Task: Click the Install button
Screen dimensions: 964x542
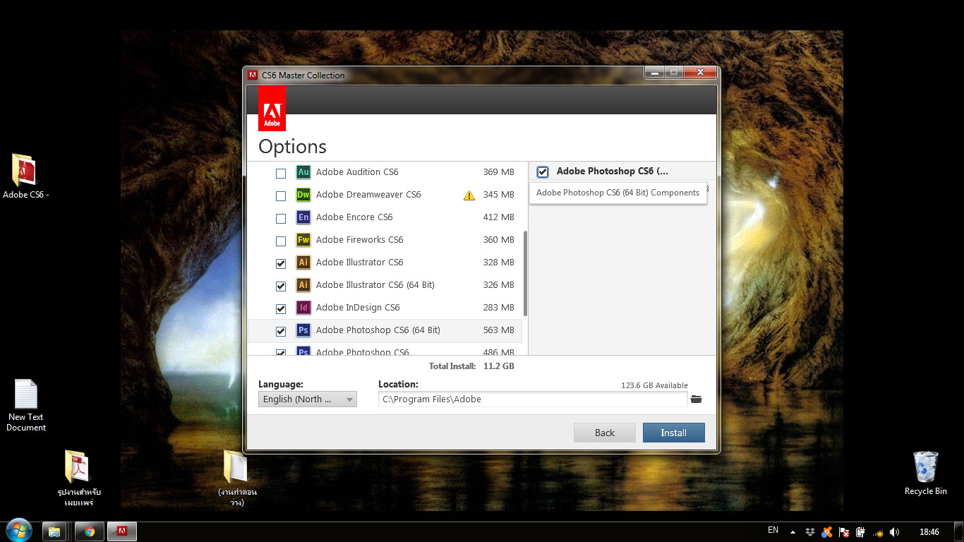Action: pos(673,433)
